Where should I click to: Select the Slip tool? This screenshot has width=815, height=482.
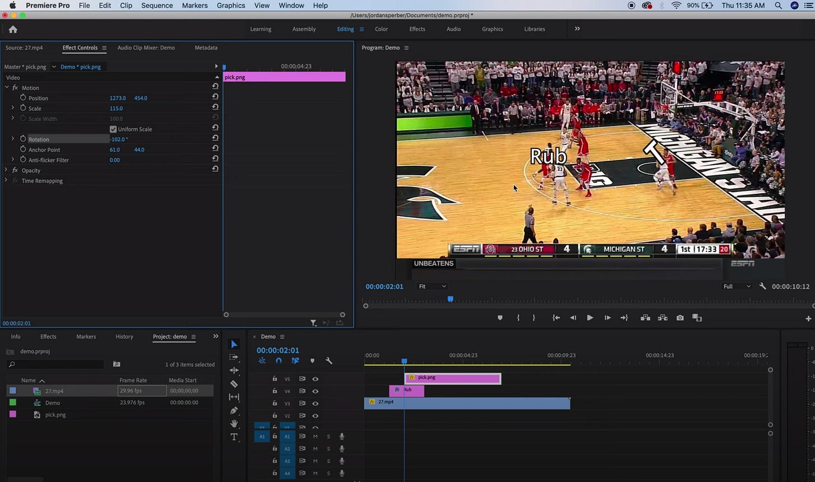click(x=234, y=397)
